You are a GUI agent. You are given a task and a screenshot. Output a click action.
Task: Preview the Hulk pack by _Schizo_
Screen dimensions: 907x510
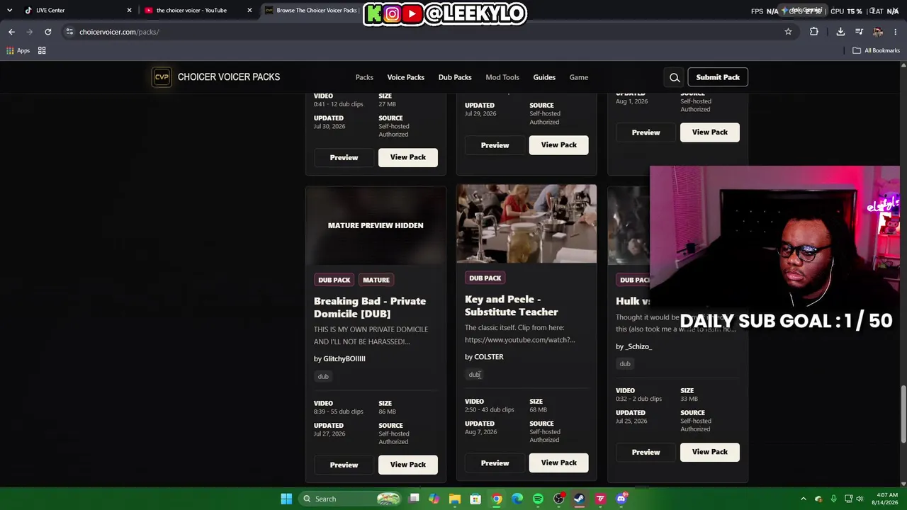pos(646,452)
